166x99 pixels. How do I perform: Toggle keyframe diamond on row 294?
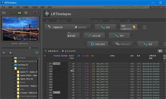(x=45, y=85)
